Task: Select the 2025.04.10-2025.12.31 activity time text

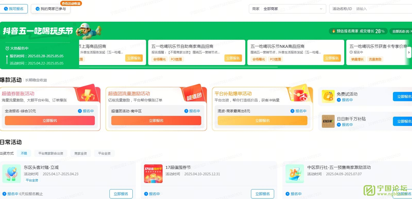Action: [202, 174]
